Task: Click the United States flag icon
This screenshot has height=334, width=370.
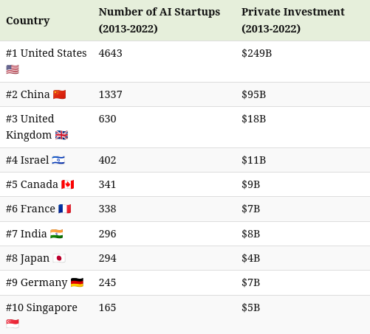Action: point(13,69)
